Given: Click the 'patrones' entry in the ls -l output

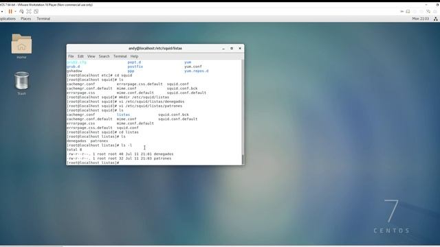Looking at the screenshot, I should pyautogui.click(x=162, y=158).
